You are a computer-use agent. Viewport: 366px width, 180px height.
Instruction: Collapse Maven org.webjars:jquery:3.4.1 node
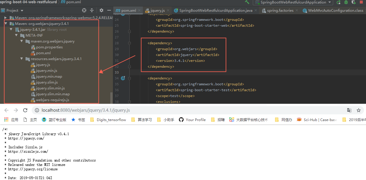[x=6, y=24]
